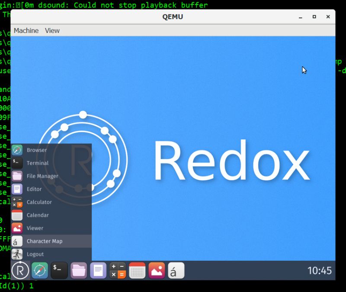The width and height of the screenshot is (346, 292).
Task: Launch the Calendar icon in the taskbar
Action: click(137, 270)
